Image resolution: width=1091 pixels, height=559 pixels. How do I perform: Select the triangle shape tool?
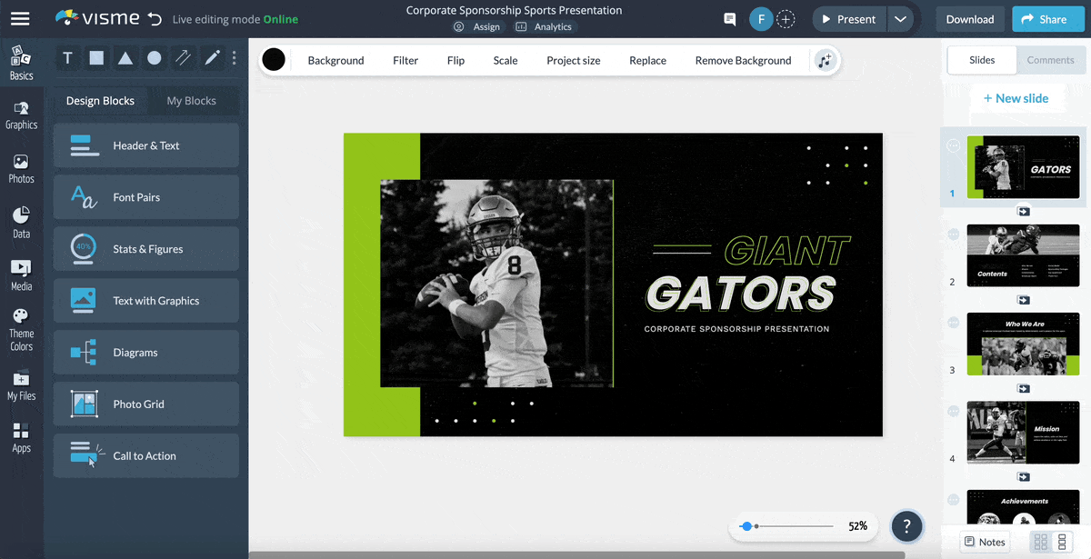[125, 58]
